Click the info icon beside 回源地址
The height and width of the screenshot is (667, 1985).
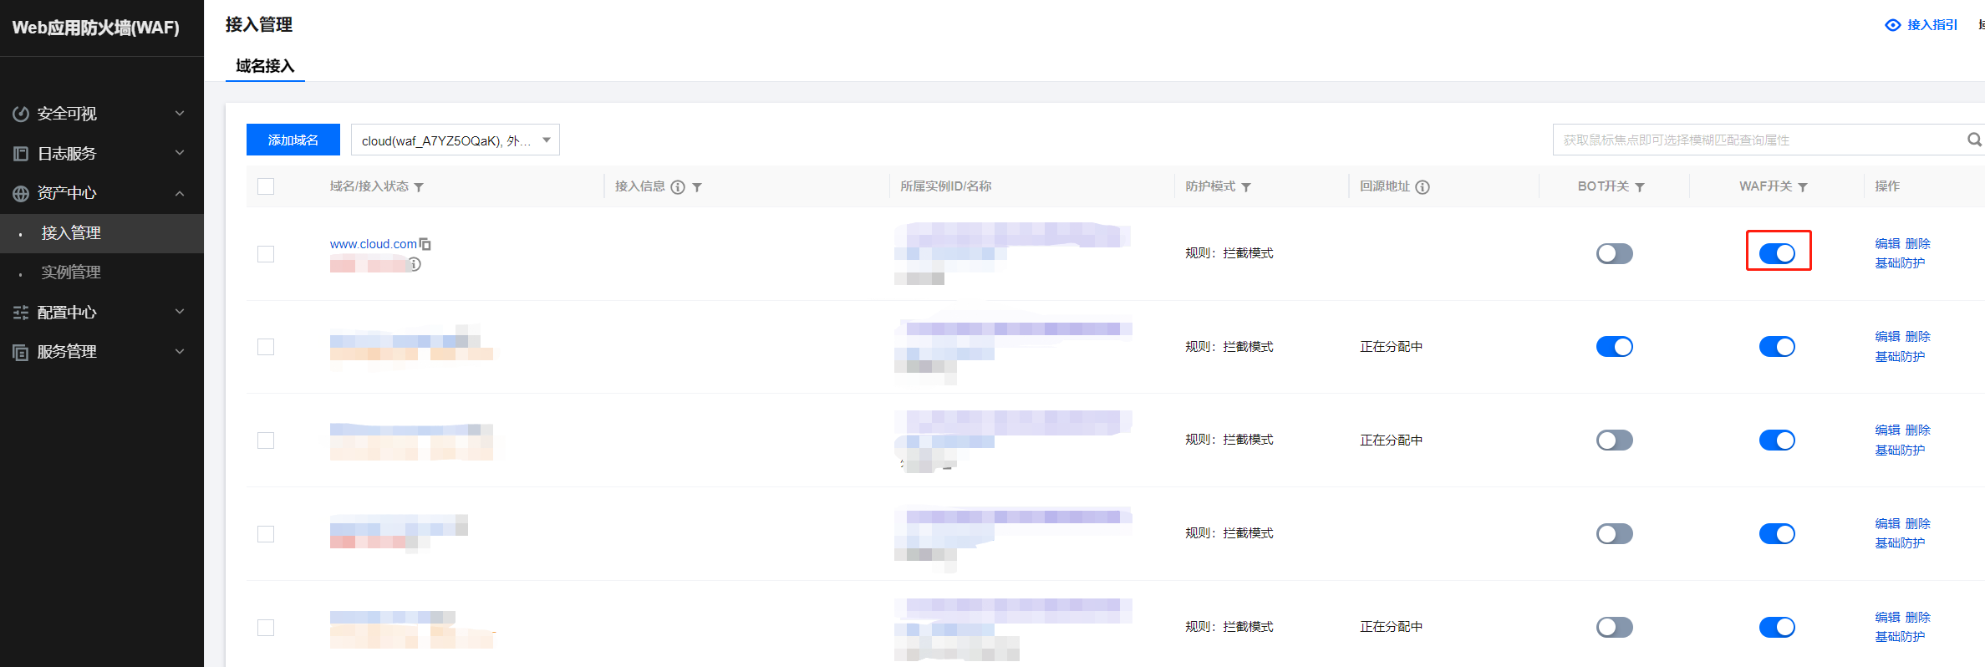click(1423, 187)
